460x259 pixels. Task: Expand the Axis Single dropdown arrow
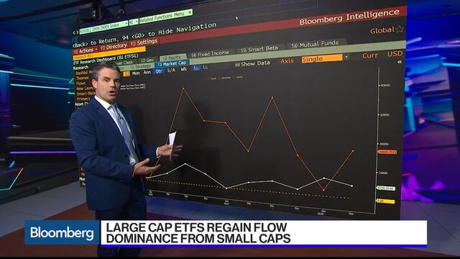[346, 56]
